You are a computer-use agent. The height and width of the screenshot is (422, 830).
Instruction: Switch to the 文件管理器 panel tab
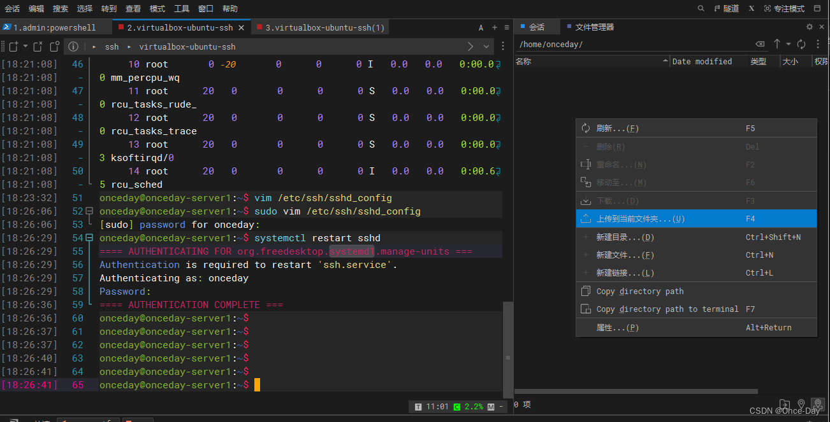click(590, 27)
